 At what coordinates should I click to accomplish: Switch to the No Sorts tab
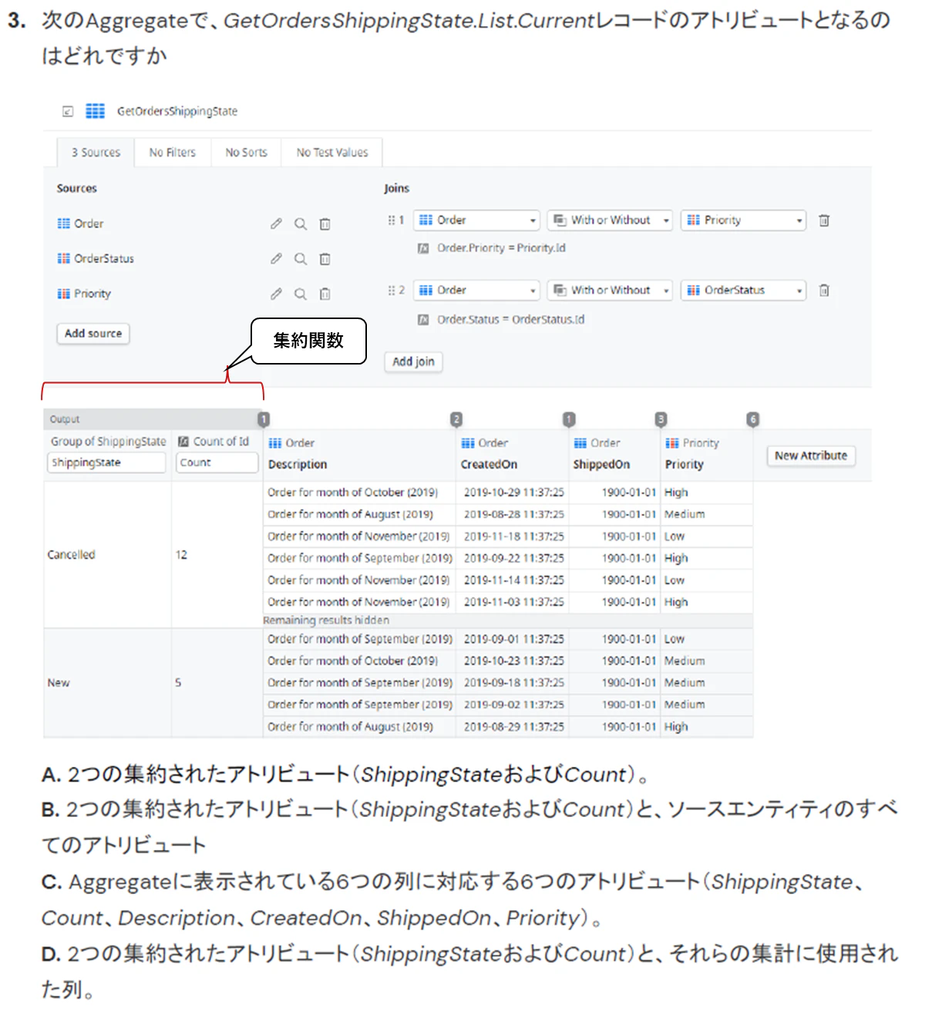pyautogui.click(x=246, y=153)
